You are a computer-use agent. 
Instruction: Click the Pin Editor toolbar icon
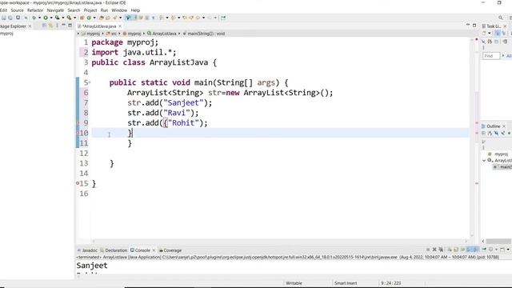(223, 18)
